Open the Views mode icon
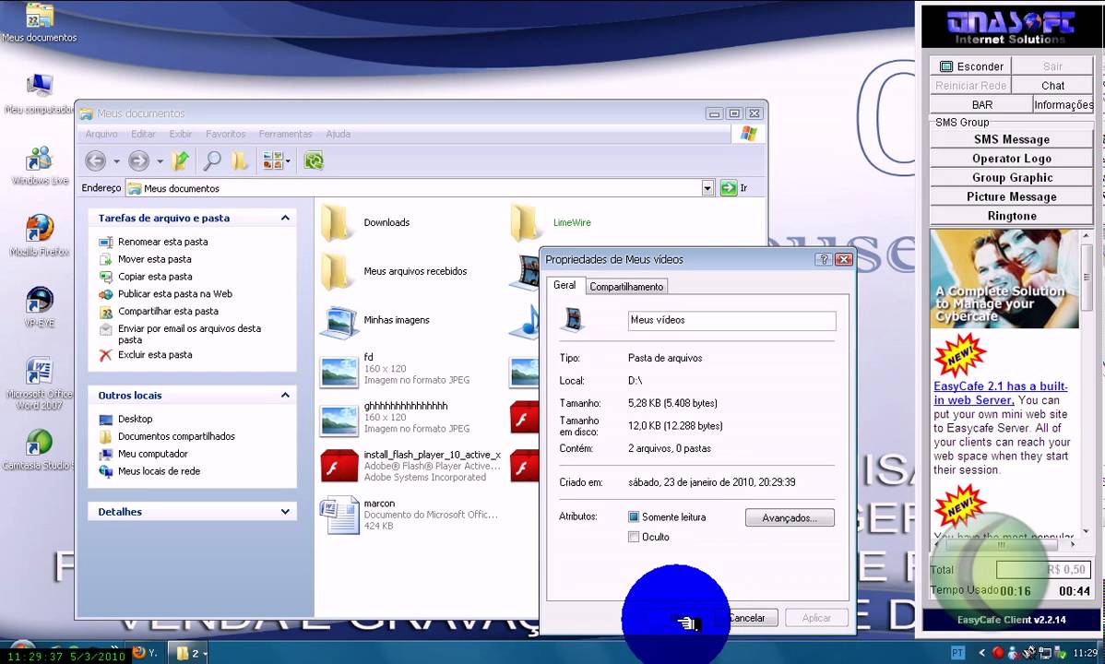This screenshot has height=664, width=1105. (273, 161)
